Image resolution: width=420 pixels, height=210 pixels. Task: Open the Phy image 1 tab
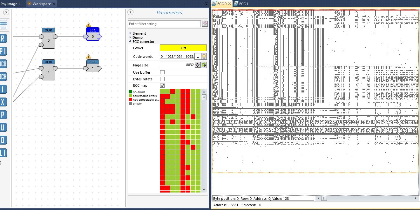coord(10,4)
